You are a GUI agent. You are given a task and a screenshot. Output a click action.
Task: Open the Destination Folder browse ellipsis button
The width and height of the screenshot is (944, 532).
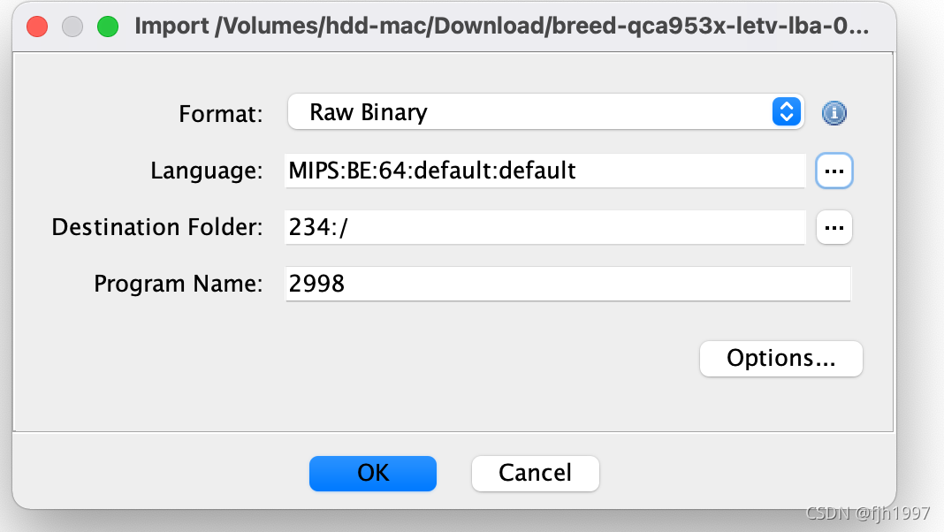(x=834, y=227)
